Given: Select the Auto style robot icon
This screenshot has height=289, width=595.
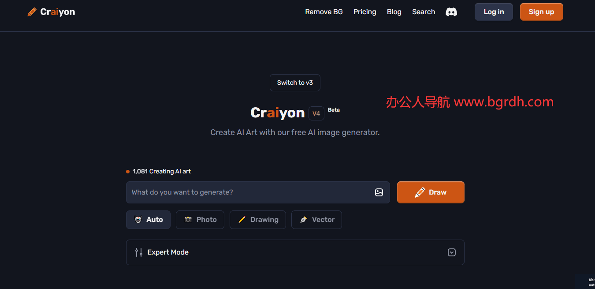Looking at the screenshot, I should pyautogui.click(x=138, y=219).
